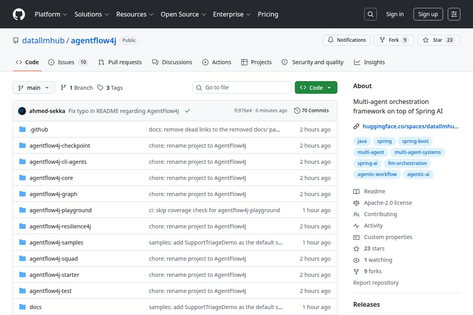
Task: Click the Go to file search field
Action: tap(242, 87)
